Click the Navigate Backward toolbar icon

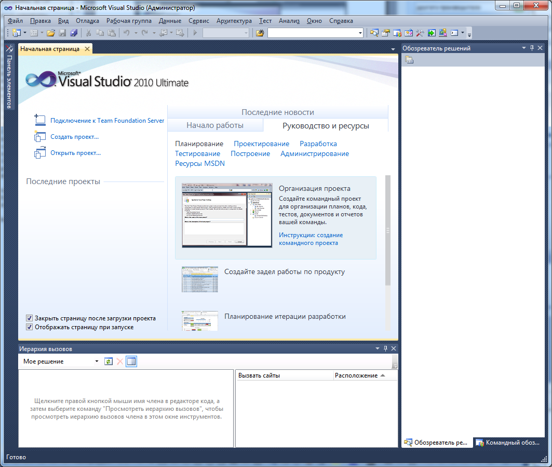coord(164,33)
